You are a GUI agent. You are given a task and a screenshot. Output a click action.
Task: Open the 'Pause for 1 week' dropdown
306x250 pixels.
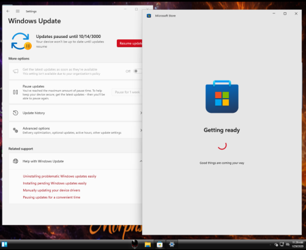pos(127,92)
